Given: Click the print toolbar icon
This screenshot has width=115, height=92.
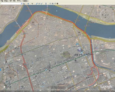Looking at the screenshot, I should [53, 3].
